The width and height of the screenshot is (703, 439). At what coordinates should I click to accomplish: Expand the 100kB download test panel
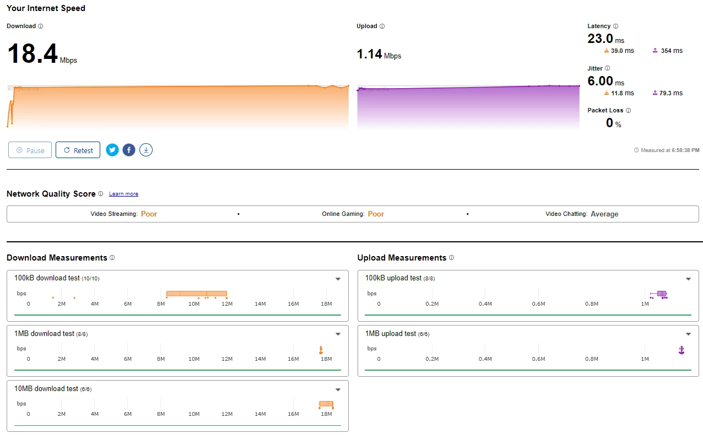(338, 279)
